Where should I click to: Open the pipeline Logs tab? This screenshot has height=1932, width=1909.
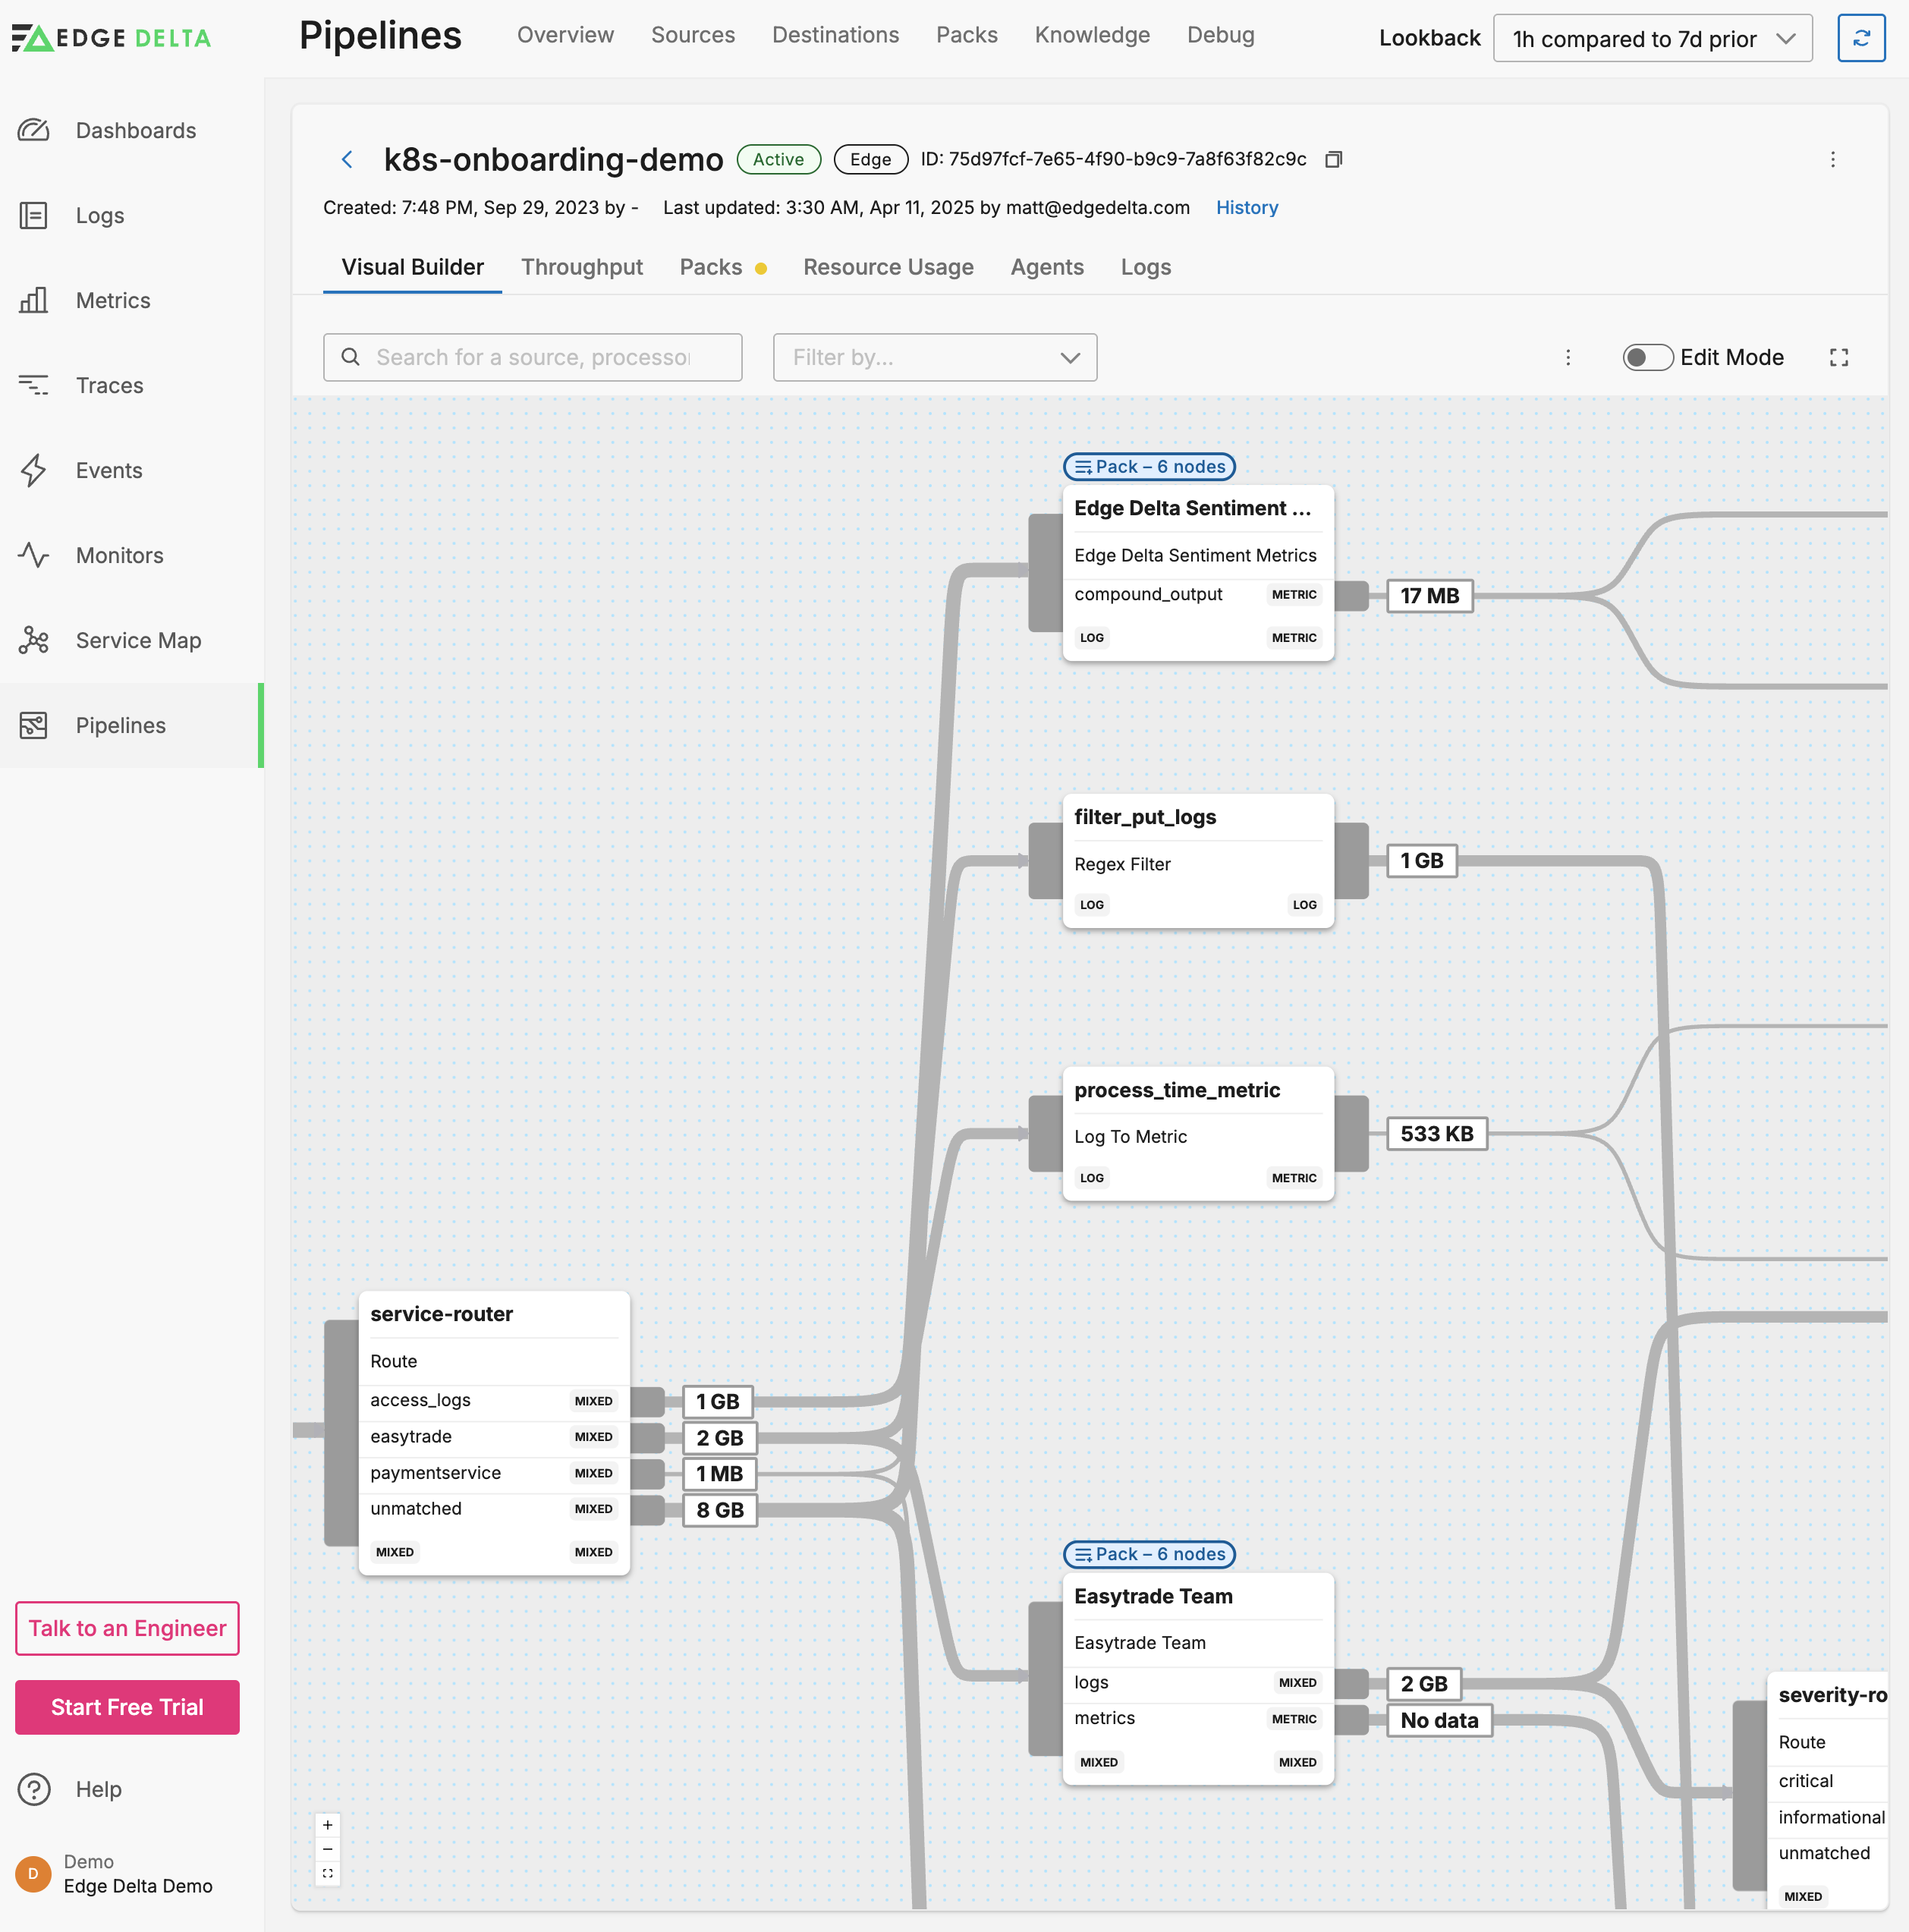[x=1145, y=267]
